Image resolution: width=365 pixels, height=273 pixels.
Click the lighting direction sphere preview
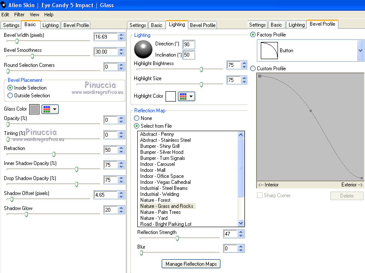(x=143, y=49)
